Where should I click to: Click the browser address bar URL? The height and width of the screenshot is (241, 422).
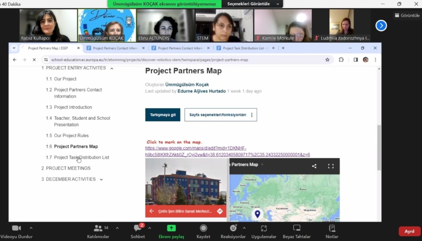[x=150, y=60]
